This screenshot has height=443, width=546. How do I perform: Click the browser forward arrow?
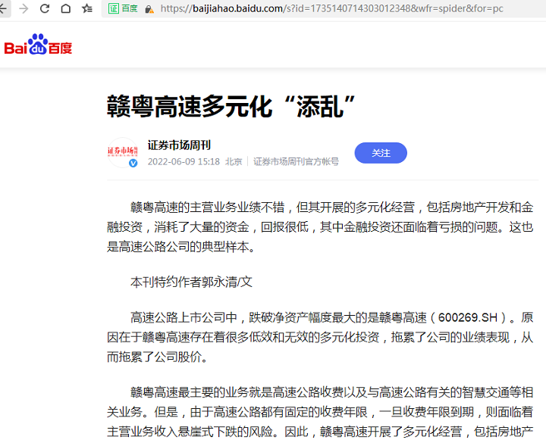(24, 8)
